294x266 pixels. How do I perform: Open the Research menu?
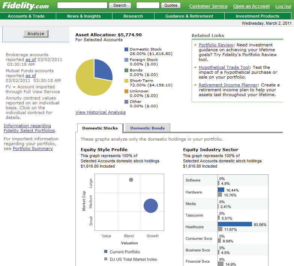tap(133, 16)
